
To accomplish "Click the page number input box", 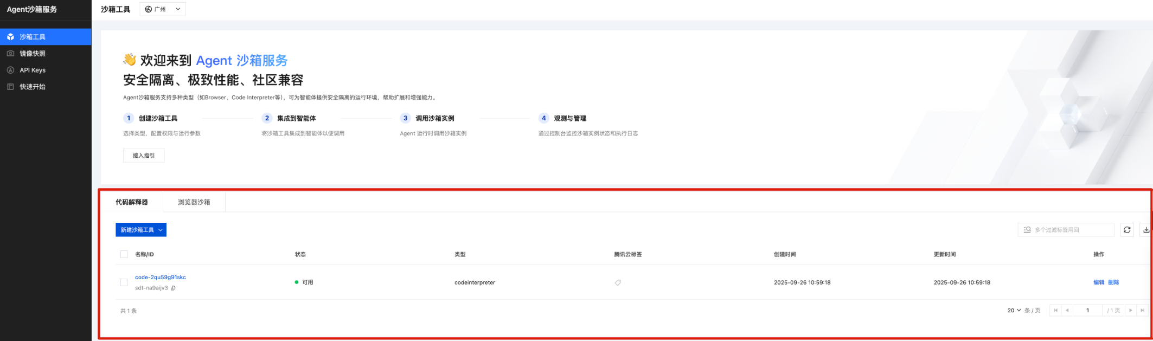I will [x=1087, y=311].
